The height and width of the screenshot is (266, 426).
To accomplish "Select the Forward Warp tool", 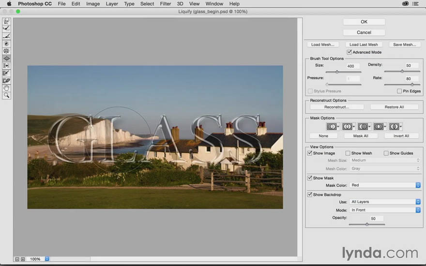I will (x=6, y=21).
